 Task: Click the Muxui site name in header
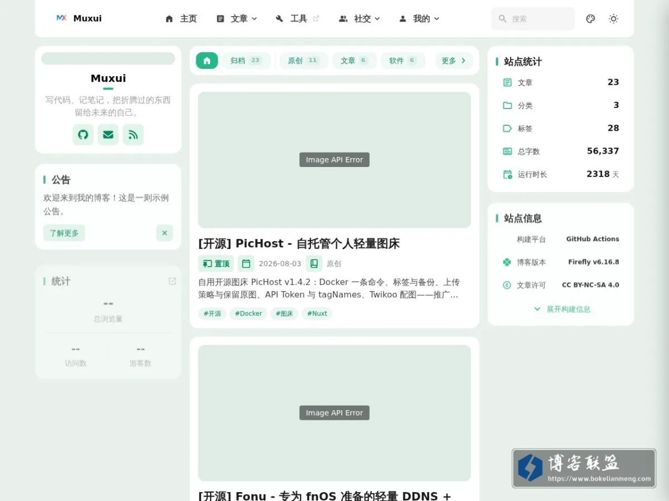88,18
